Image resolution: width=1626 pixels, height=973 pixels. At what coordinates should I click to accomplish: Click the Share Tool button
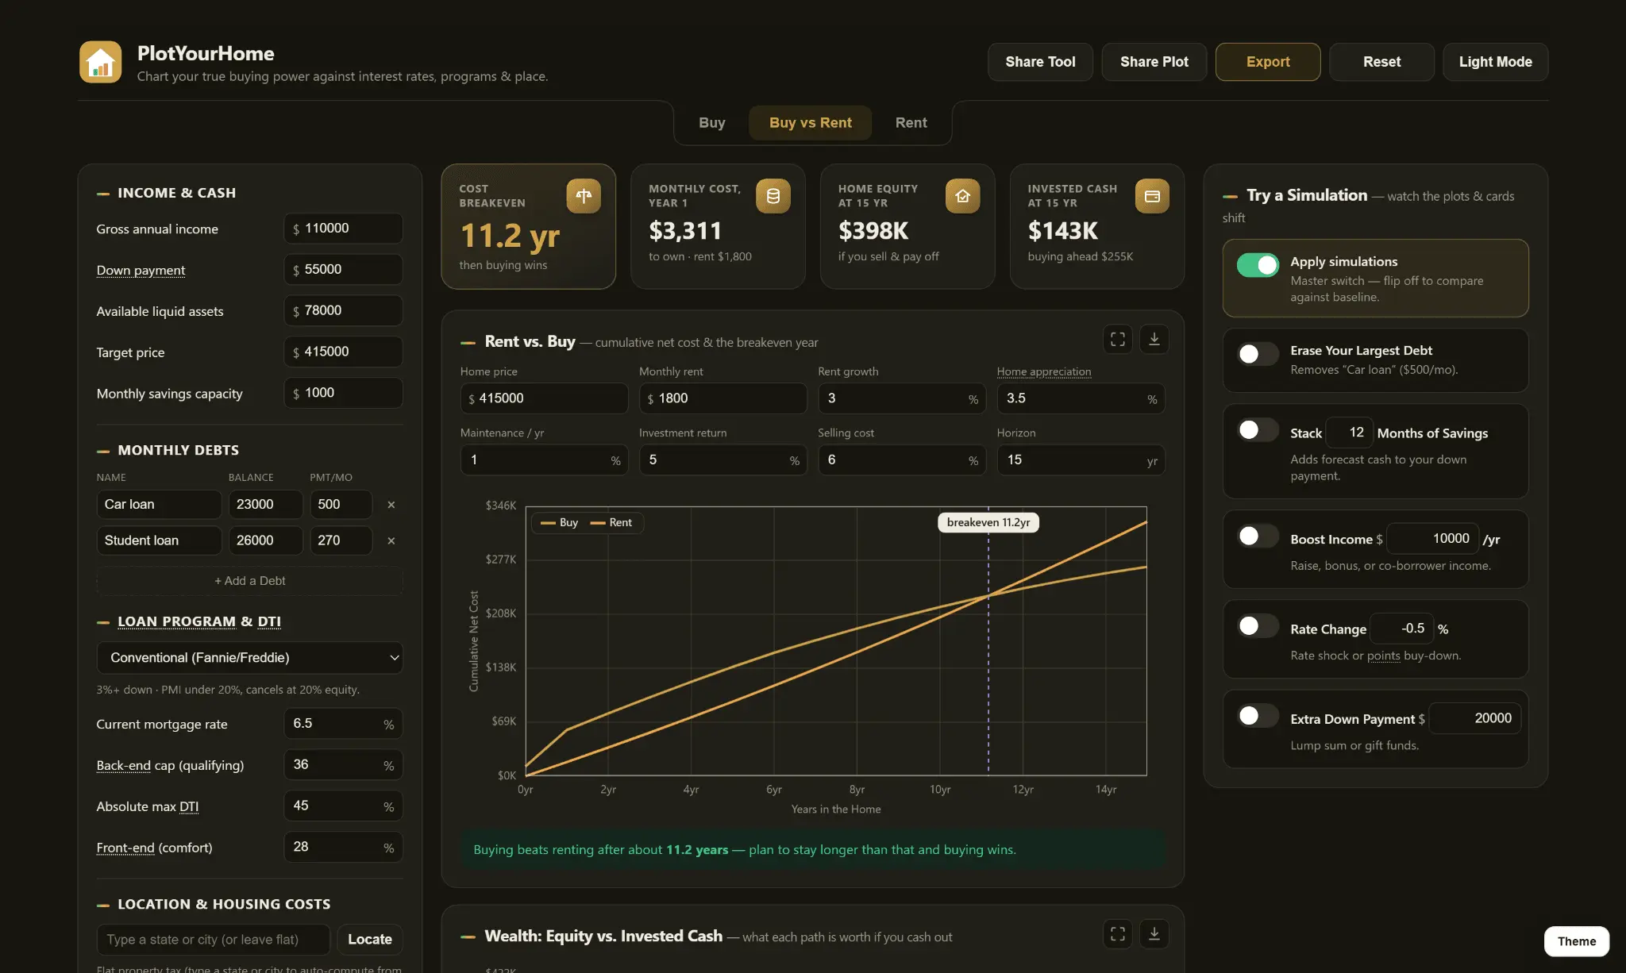[x=1040, y=62]
